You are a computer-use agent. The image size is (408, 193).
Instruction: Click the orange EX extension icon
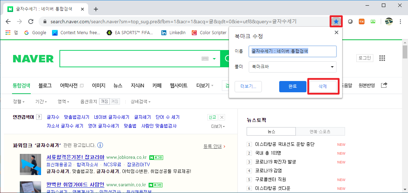pyautogui.click(x=361, y=21)
